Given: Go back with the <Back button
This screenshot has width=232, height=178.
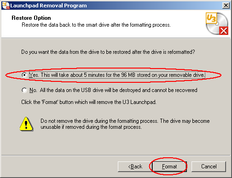Looking at the screenshot, I should click(x=135, y=167).
